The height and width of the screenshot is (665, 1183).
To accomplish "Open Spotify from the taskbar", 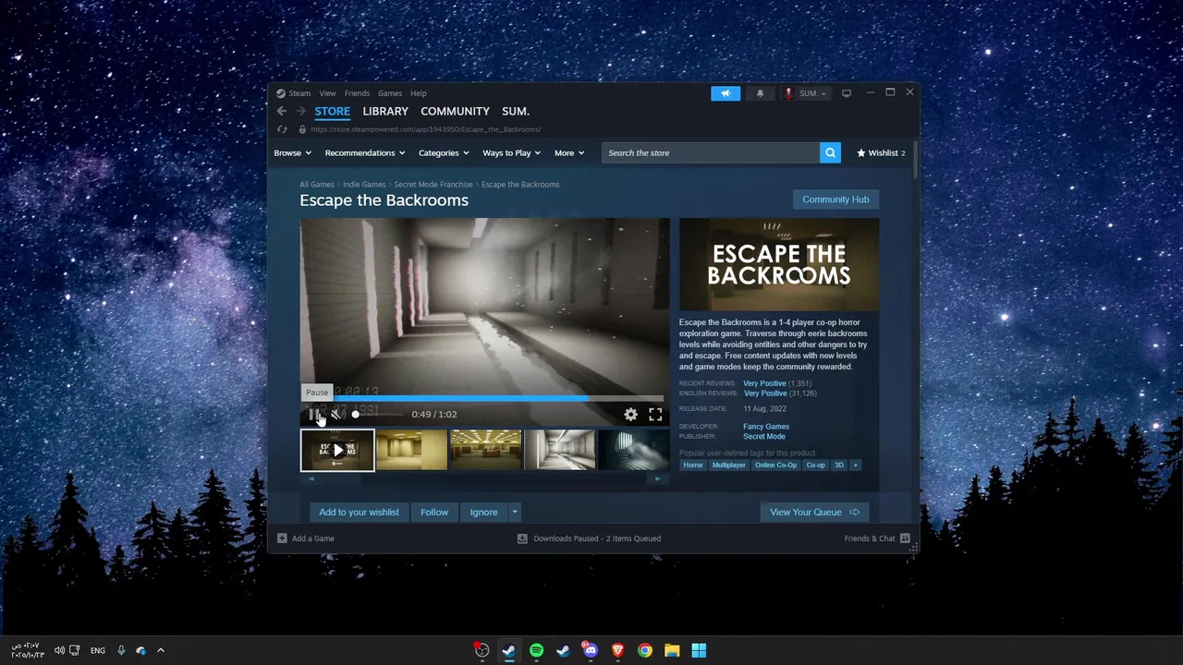I will [x=536, y=650].
